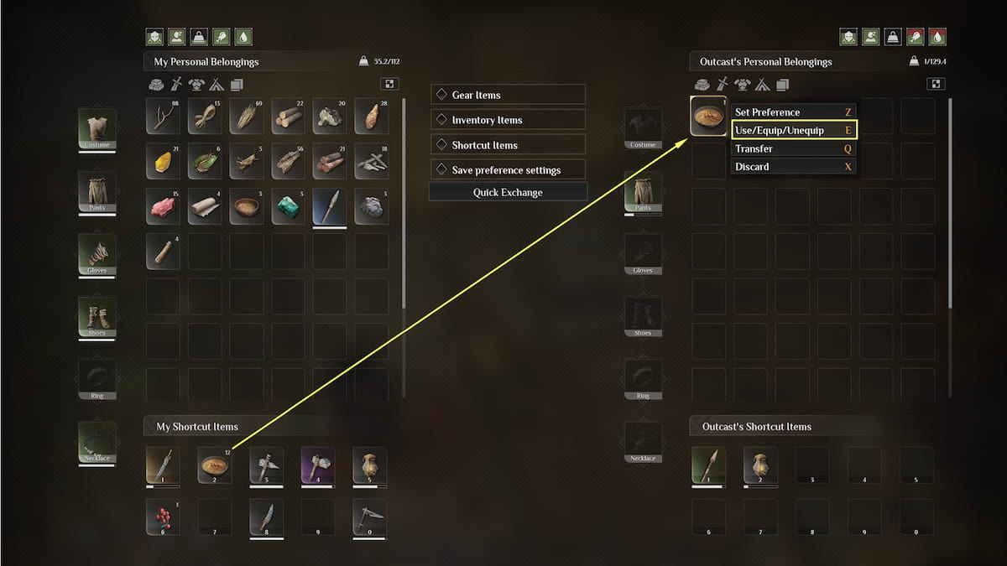Select Discard in the context menu
The height and width of the screenshot is (566, 1007).
794,167
